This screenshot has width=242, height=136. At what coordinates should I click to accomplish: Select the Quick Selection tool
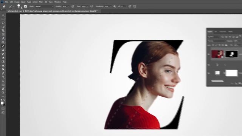point(3,27)
